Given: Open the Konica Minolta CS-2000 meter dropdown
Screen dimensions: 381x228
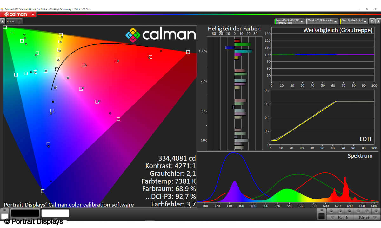Looking at the screenshot, I should tap(302, 22).
